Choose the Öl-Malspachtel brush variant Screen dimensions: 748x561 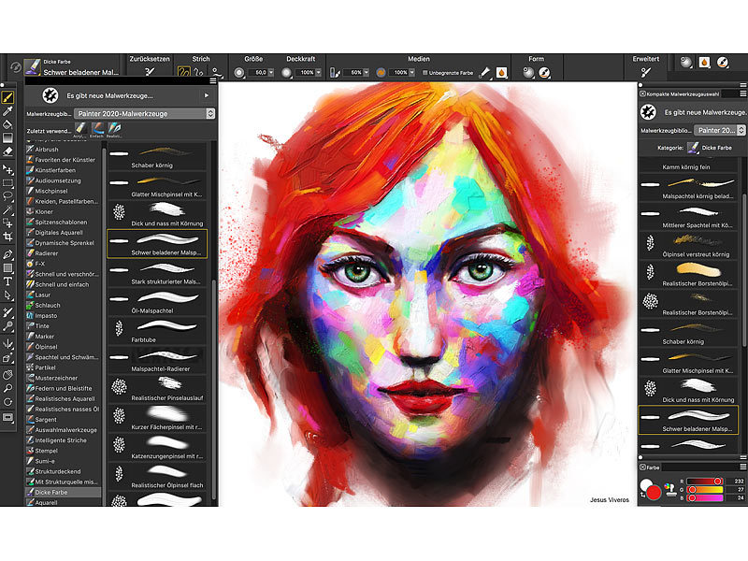[x=157, y=302]
